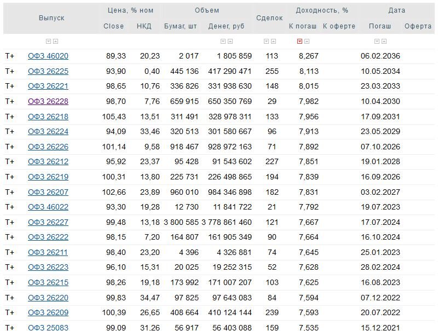Click the Доходность, % group header
438x331 pixels.
point(322,10)
